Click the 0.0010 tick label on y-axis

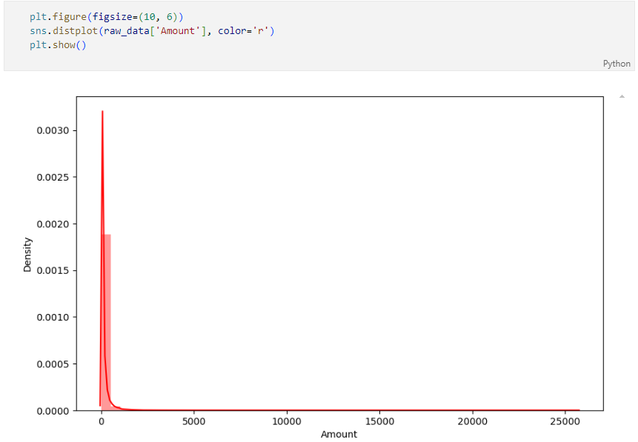[x=53, y=317]
